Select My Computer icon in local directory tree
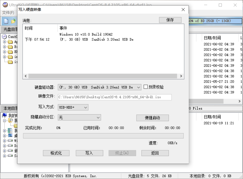243x179 pixels. click(x=4, y=115)
